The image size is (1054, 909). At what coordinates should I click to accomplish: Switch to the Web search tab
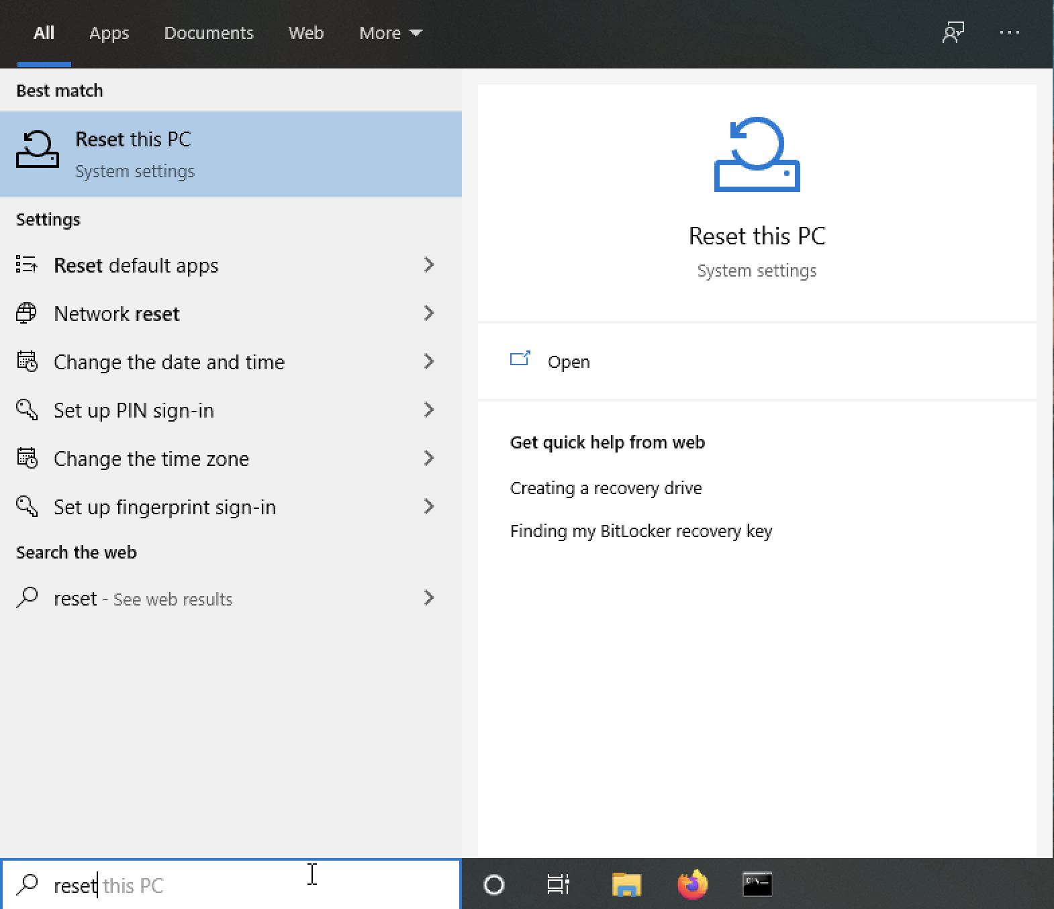[306, 33]
